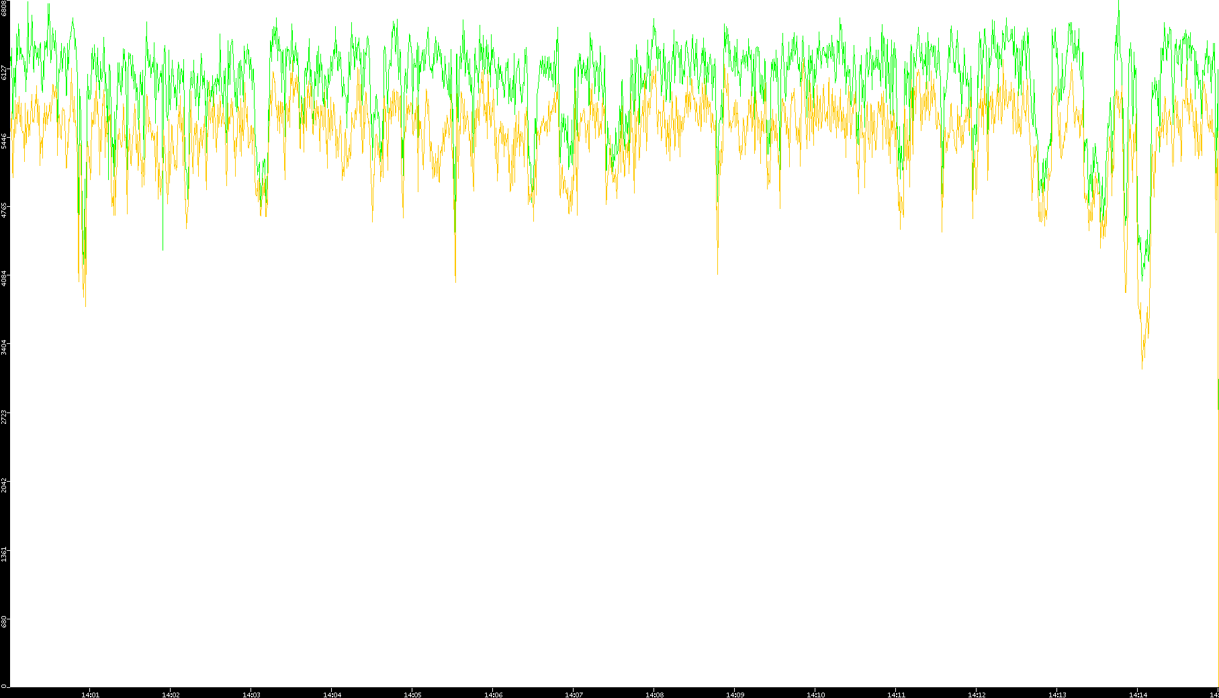Click the 14:05 time axis label
Image resolution: width=1219 pixels, height=698 pixels.
412,695
